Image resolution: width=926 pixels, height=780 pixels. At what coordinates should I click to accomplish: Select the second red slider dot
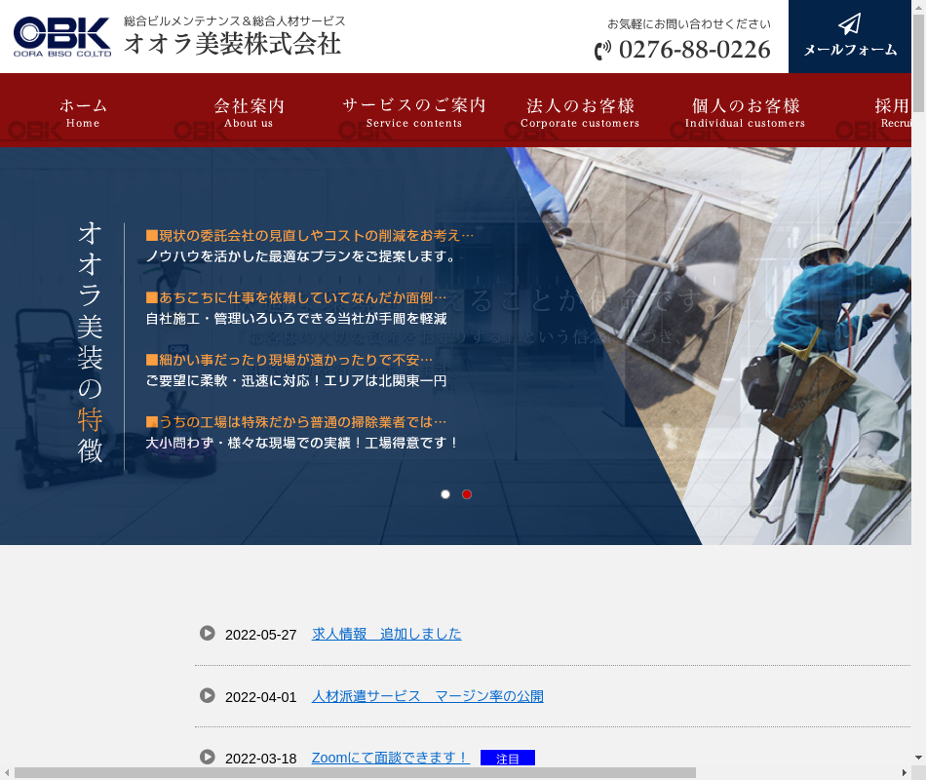pyautogui.click(x=467, y=494)
